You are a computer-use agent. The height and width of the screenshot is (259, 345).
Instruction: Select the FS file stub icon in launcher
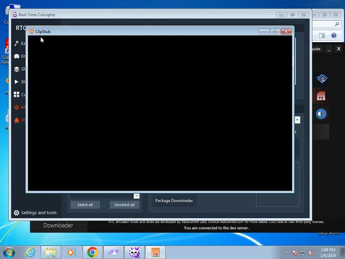click(321, 96)
